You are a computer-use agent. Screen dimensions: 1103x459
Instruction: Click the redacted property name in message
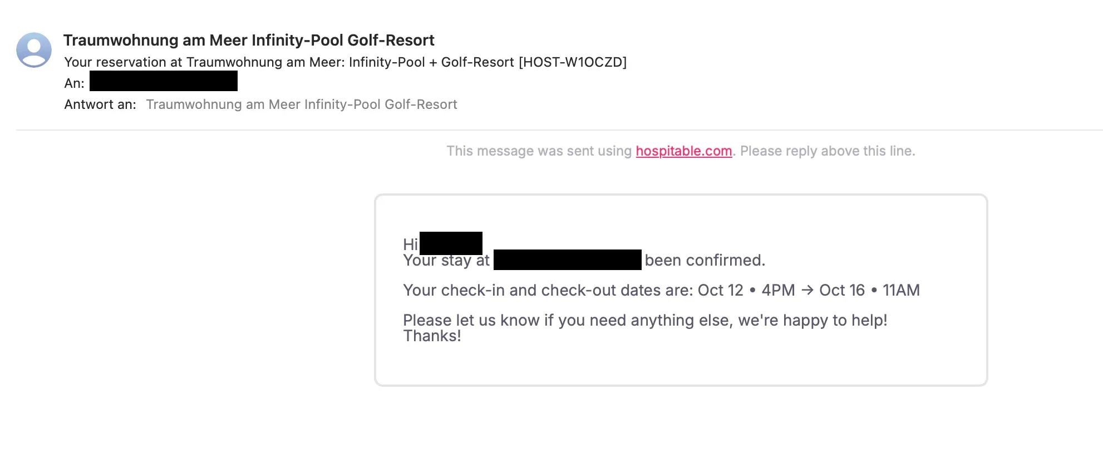pyautogui.click(x=568, y=260)
